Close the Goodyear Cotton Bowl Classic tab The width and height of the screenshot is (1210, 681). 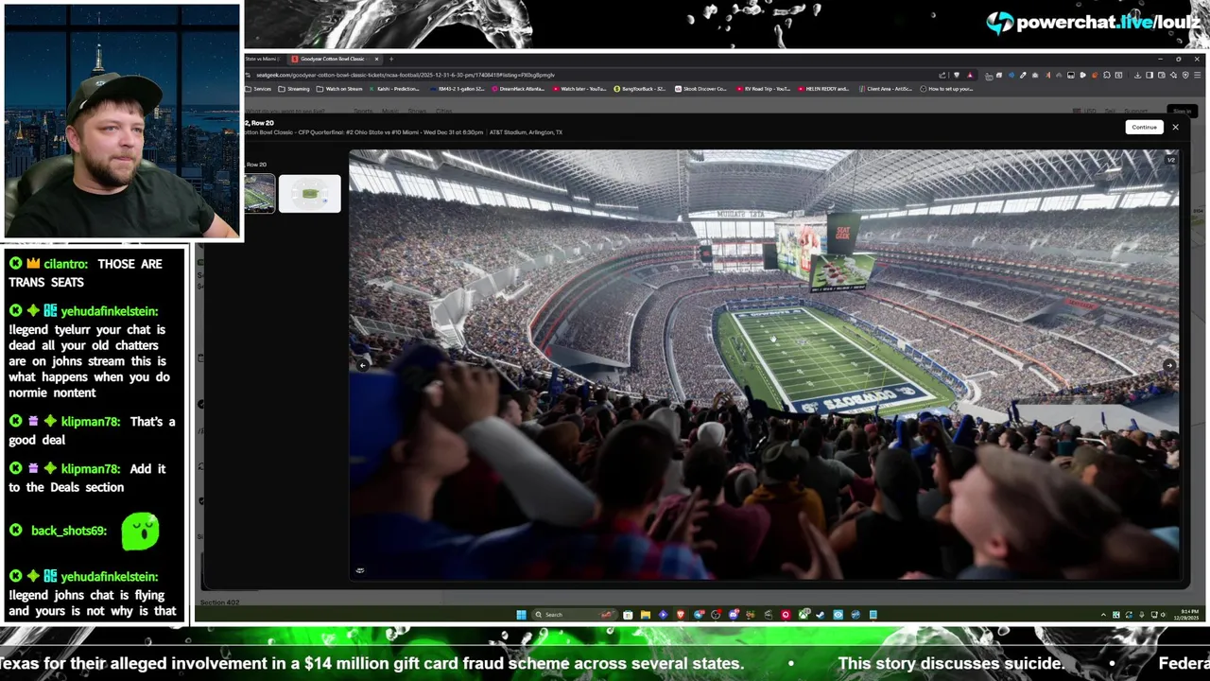(376, 59)
